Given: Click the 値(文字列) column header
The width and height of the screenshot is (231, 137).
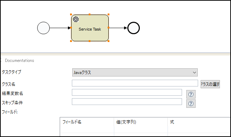Looking at the screenshot, I should [126, 122].
